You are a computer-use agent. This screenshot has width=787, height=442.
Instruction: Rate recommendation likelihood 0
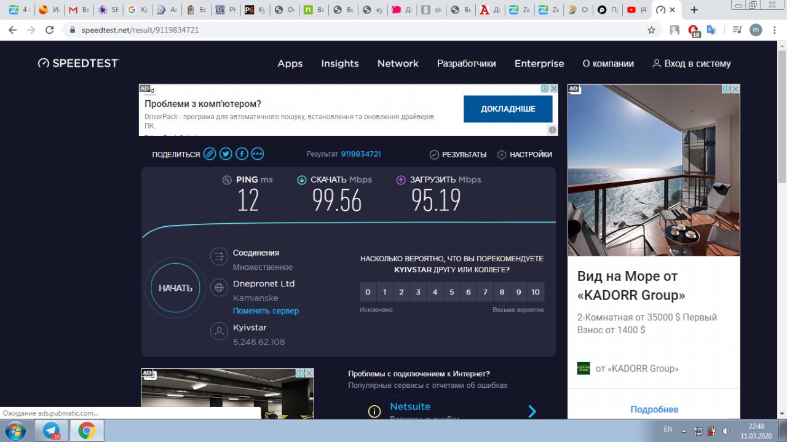tap(368, 292)
